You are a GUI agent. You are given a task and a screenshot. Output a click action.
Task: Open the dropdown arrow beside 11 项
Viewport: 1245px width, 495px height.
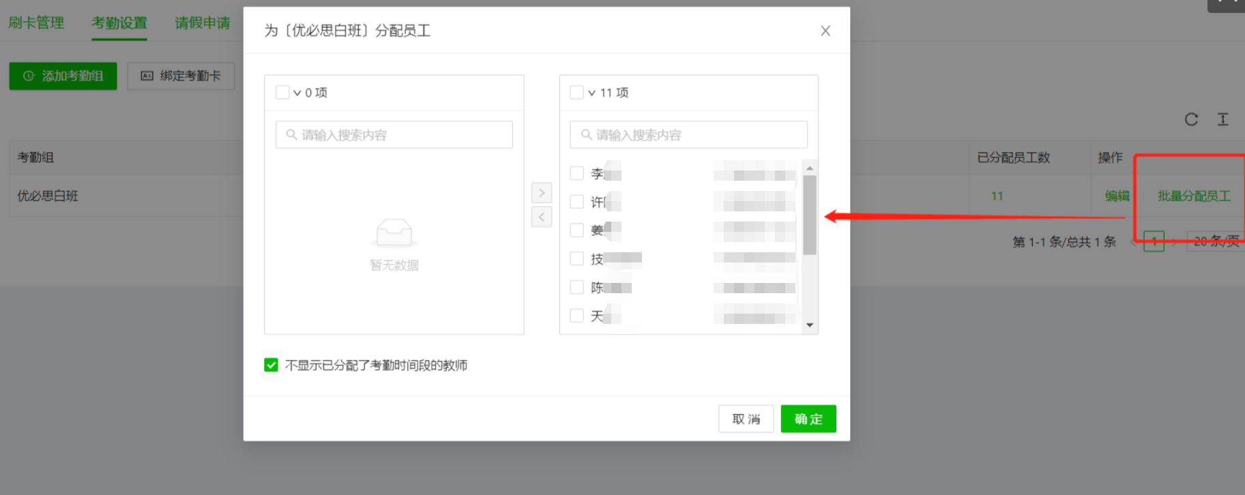tap(591, 93)
